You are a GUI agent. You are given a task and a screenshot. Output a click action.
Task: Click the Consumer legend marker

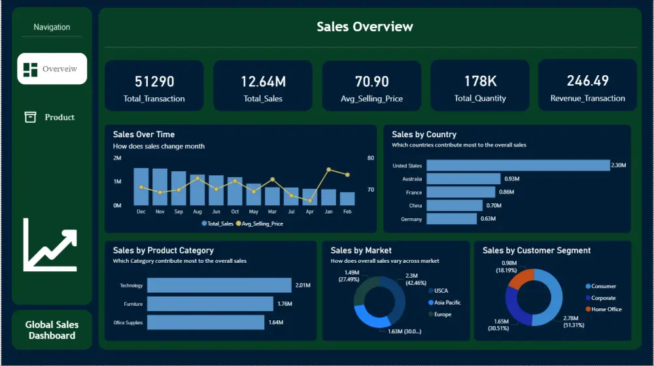click(x=588, y=286)
